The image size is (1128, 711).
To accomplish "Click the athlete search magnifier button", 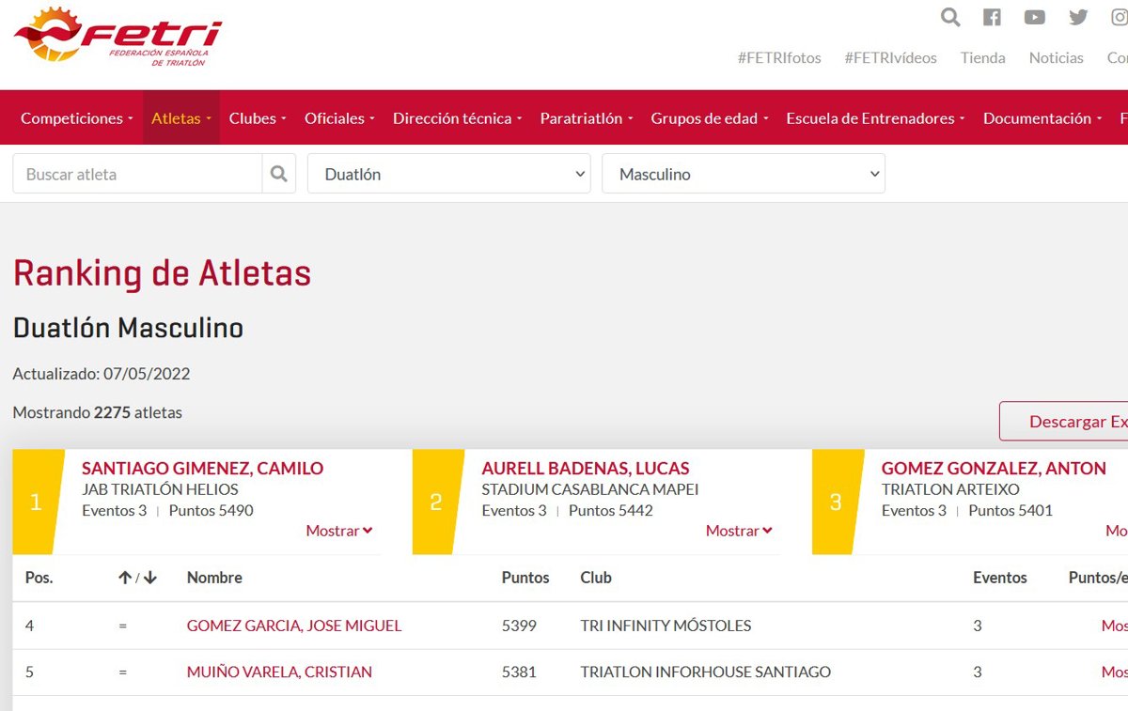I will tap(278, 174).
